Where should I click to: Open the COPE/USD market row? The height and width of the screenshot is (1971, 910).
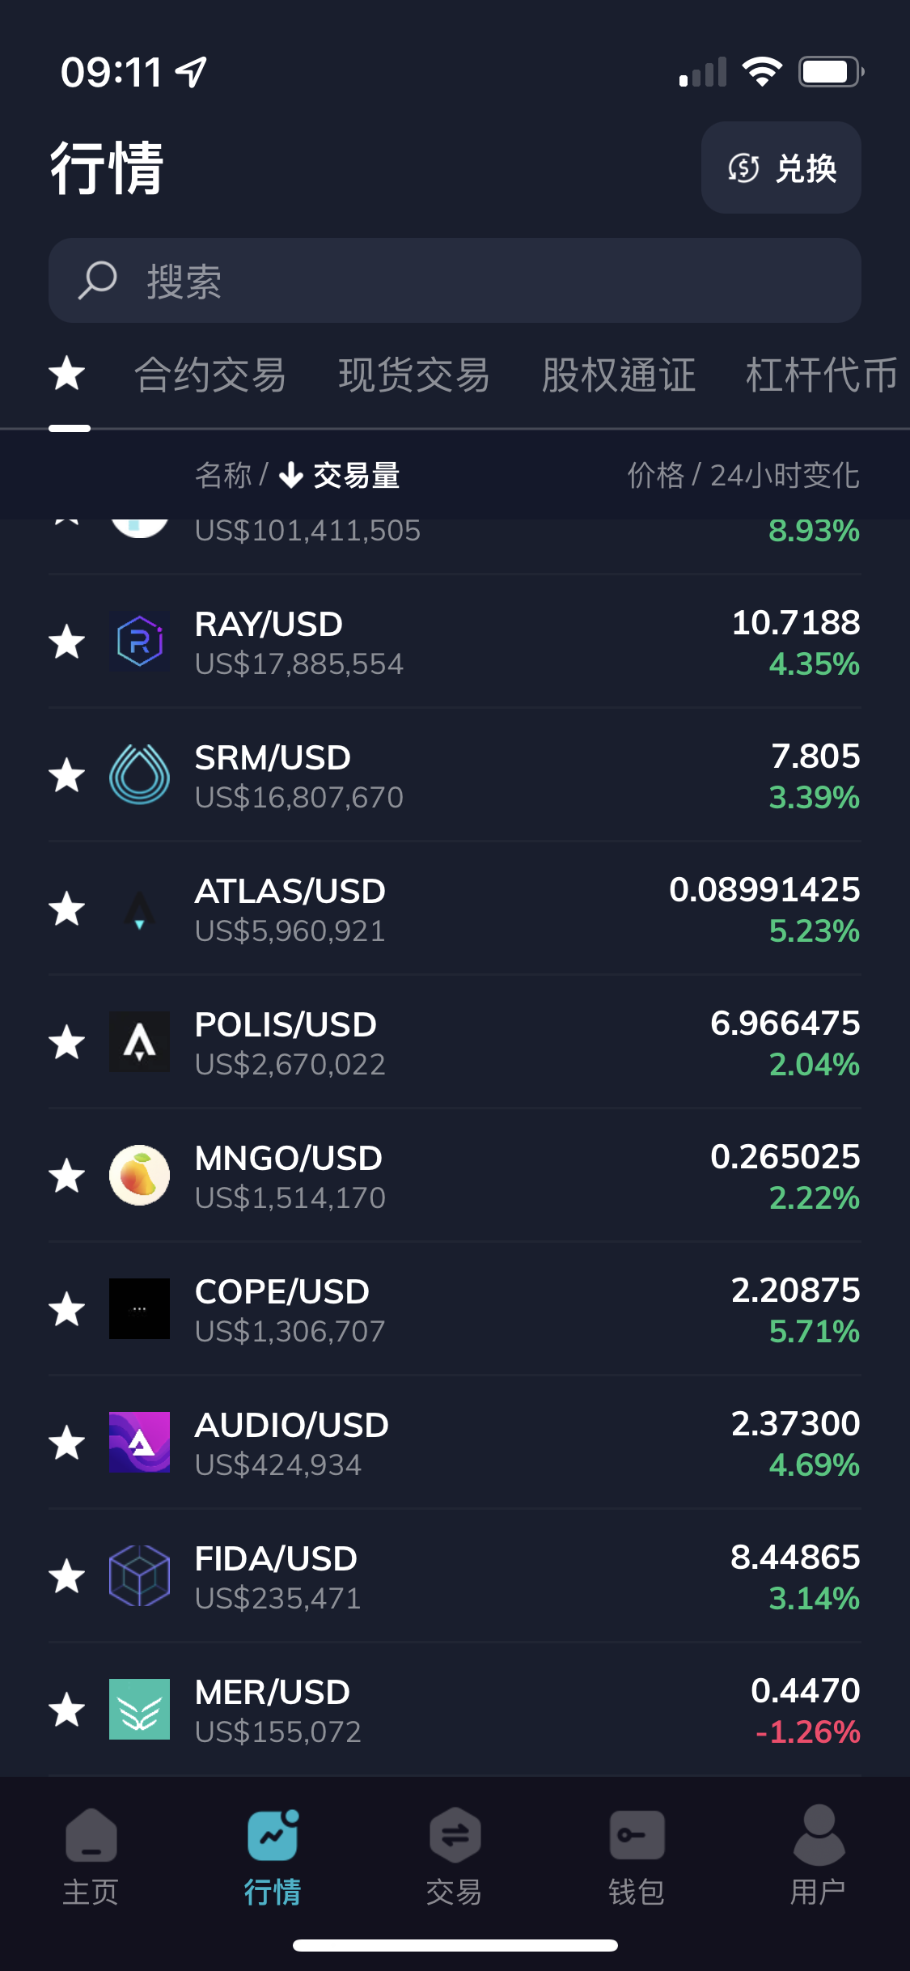coord(455,1309)
